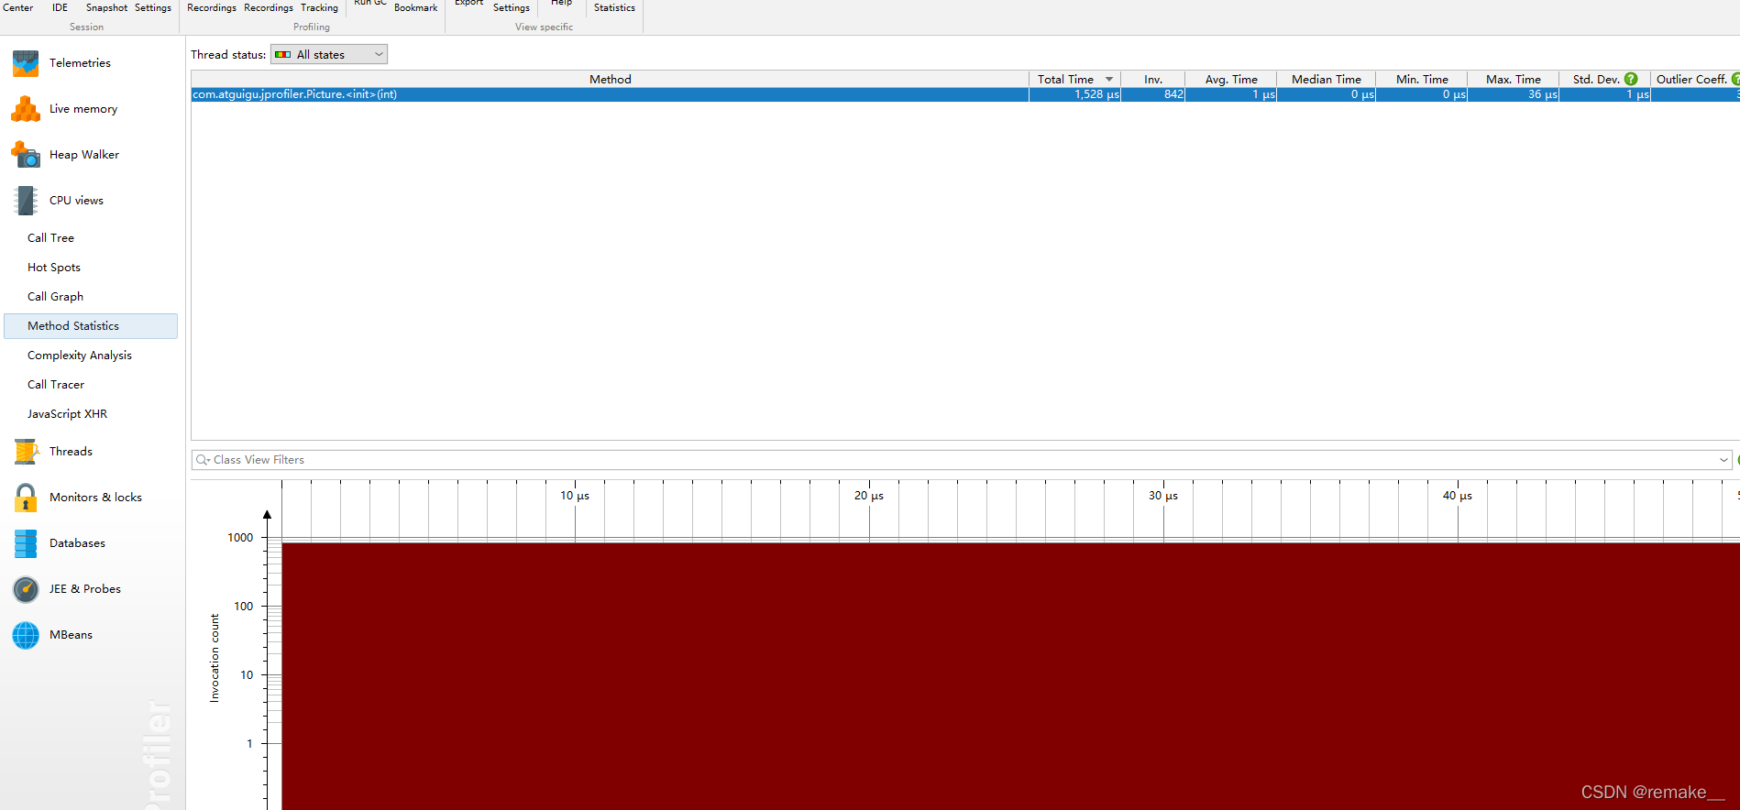Click the View specific Settings toolbar button

point(512,7)
